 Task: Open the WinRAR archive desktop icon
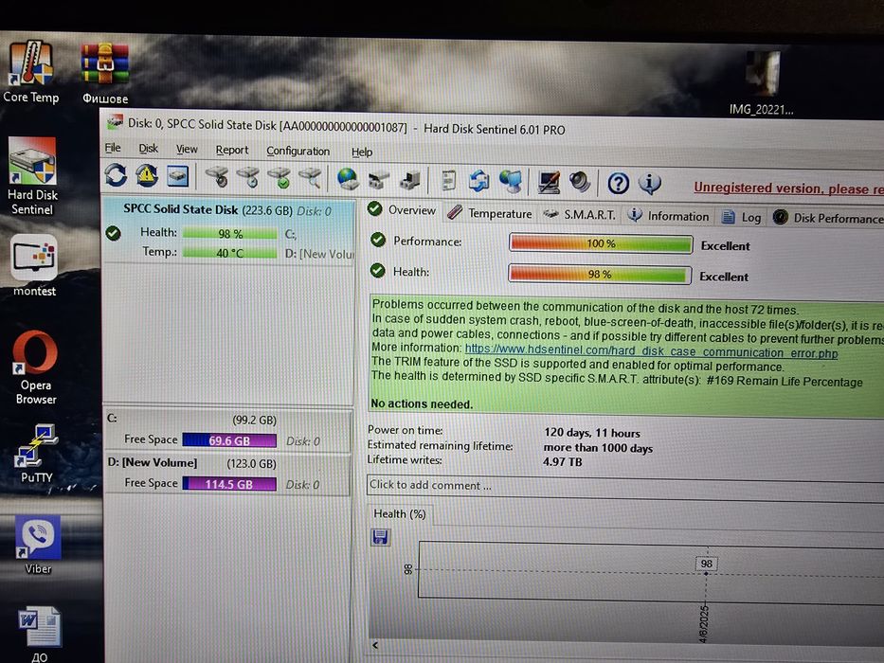(105, 73)
